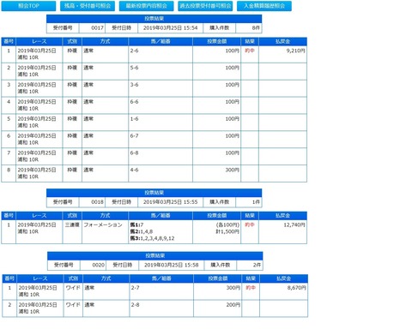Click 馬/組番 column header in first table

[161, 41]
